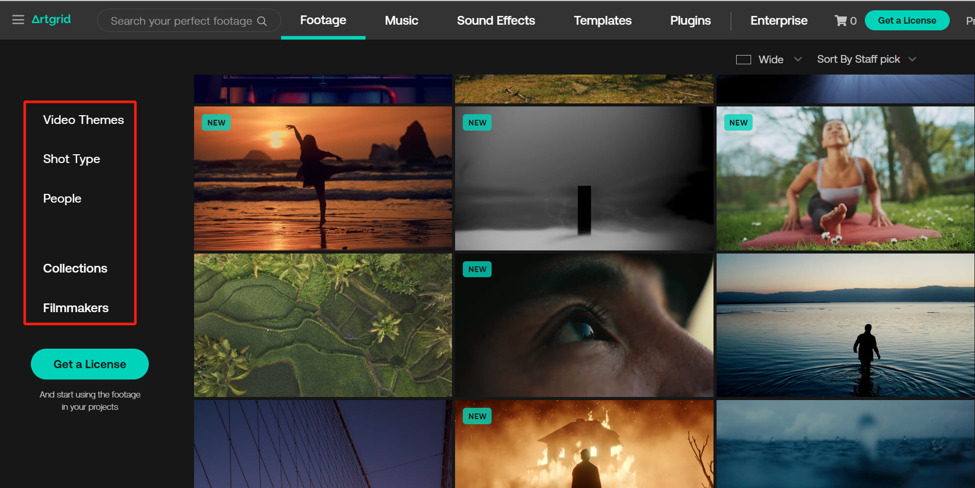
Task: Click the Artgrid logo
Action: pyautogui.click(x=51, y=20)
